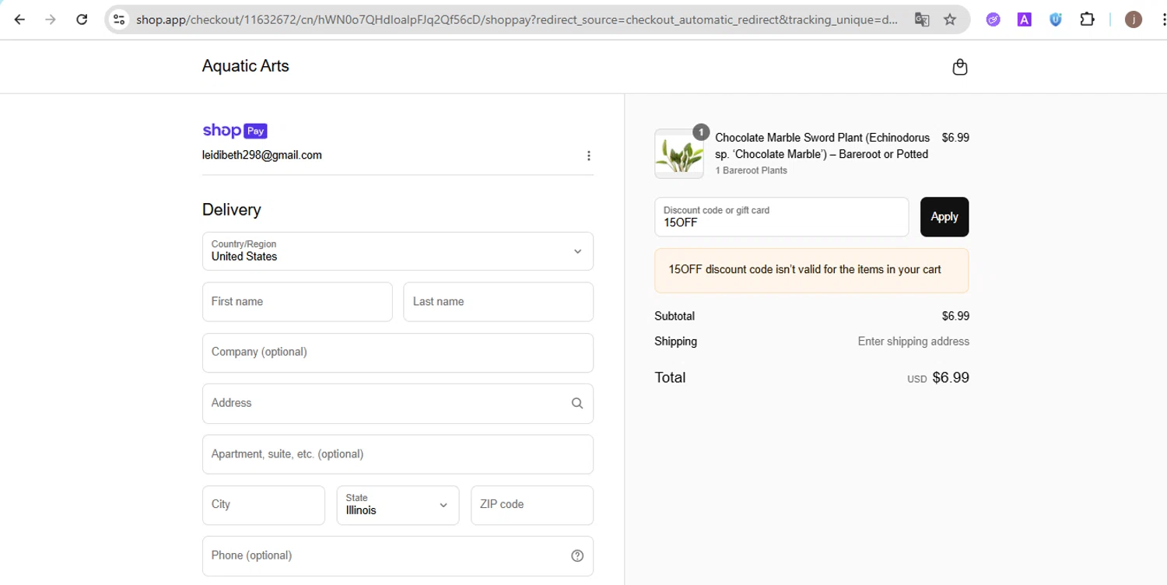
Task: Focus the First name field
Action: point(297,302)
